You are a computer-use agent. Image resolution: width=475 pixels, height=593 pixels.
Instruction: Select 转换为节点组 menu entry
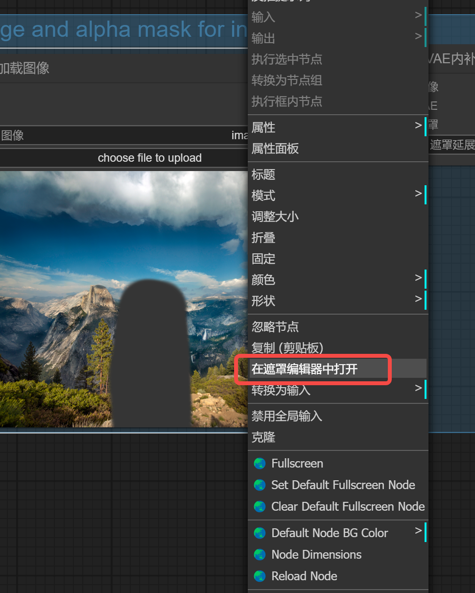(337, 80)
